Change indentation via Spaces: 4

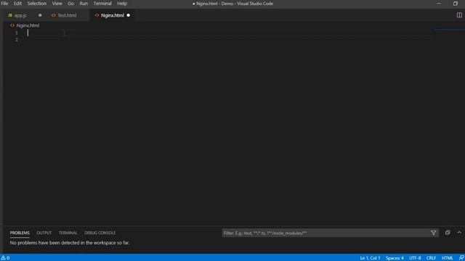click(x=395, y=258)
